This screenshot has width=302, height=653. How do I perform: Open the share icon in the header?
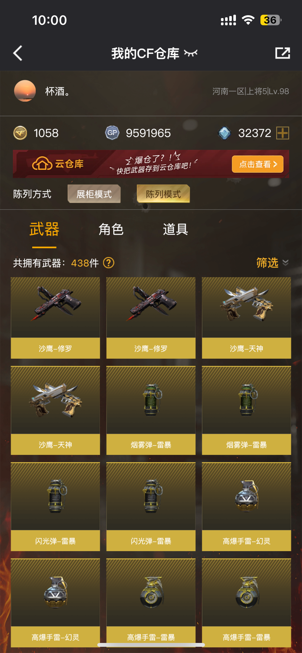282,53
